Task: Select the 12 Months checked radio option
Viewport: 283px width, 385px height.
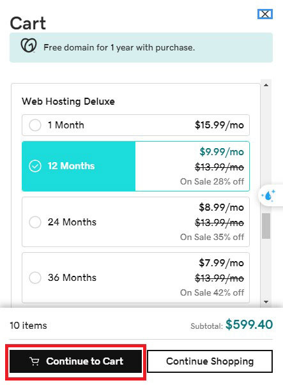Action: [x=35, y=166]
